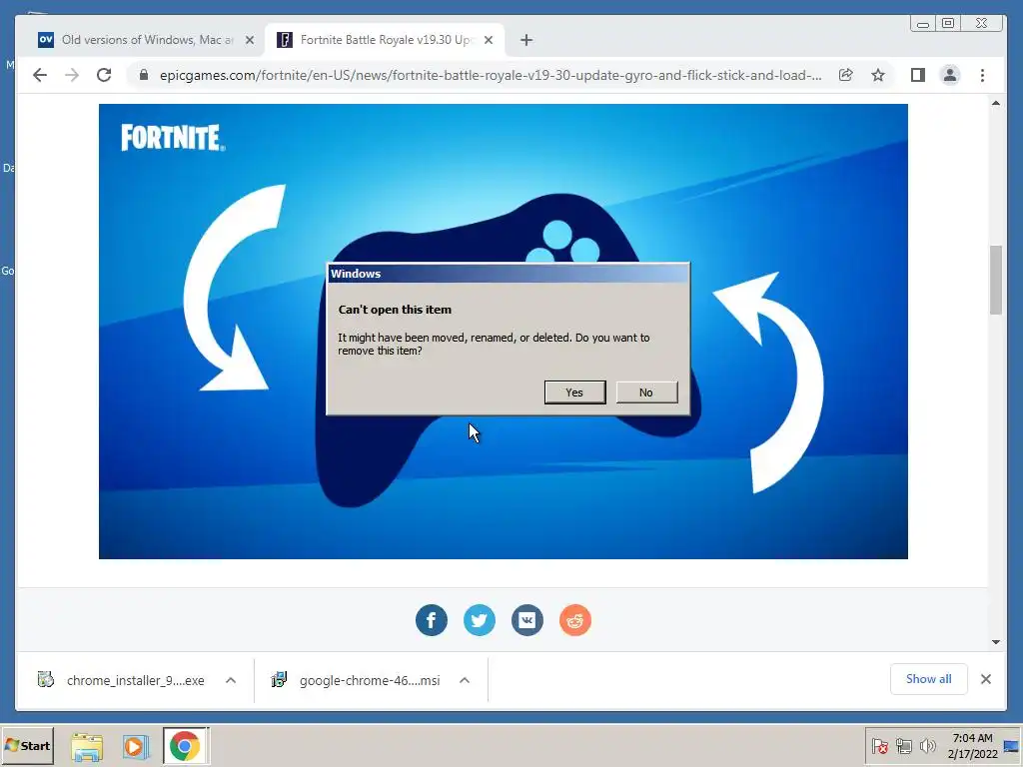Minimize the Chrome window
The width and height of the screenshot is (1023, 767).
(x=922, y=24)
